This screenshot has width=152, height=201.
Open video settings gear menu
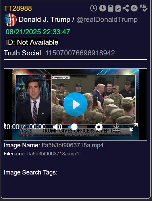coord(99,127)
